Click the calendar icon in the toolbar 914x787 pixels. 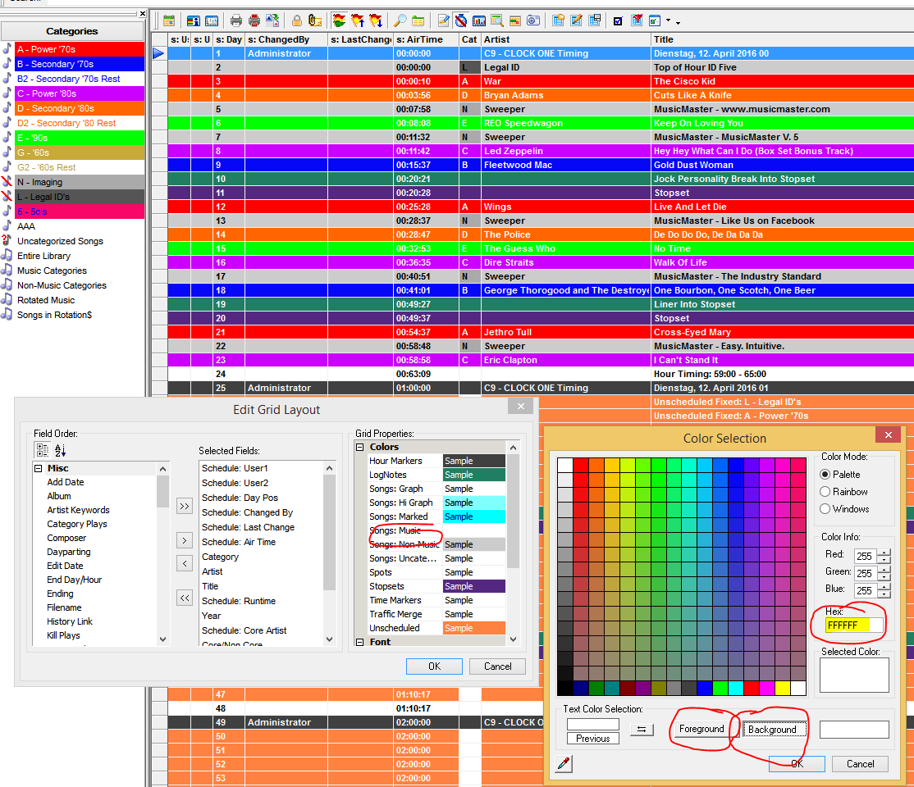[x=169, y=21]
